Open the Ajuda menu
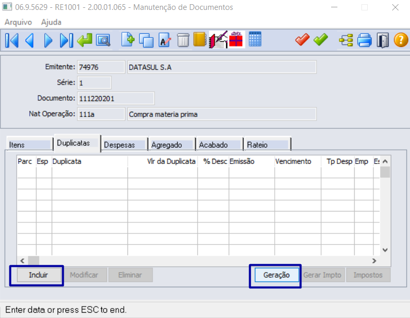This screenshot has width=410, height=318. 51,22
